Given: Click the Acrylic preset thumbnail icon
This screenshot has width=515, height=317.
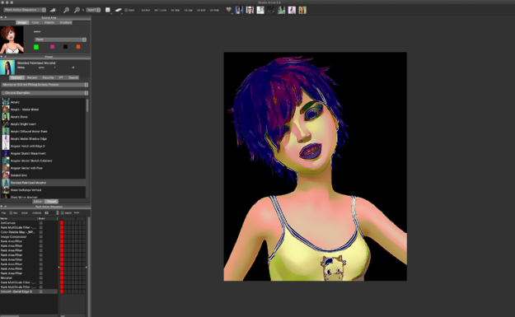Looking at the screenshot, I should point(6,102).
